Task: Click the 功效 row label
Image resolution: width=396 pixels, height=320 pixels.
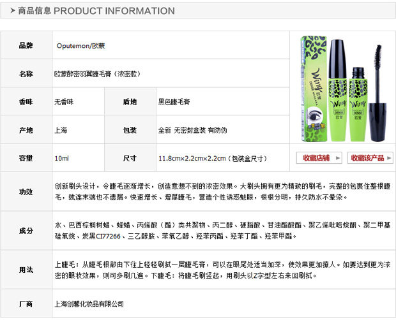Action: click(26, 192)
